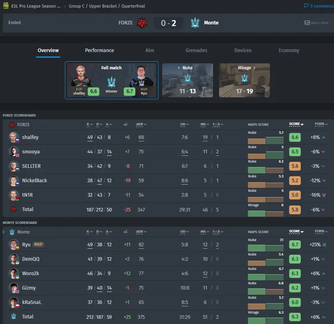This screenshot has width=334, height=324.
Task: Switch to the Overview tab
Action: pos(48,50)
